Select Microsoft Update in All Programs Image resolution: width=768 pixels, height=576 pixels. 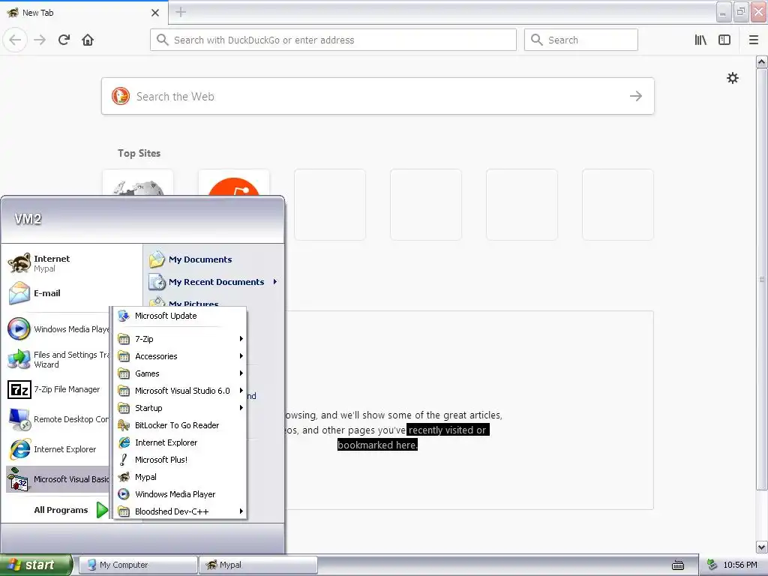(180, 316)
